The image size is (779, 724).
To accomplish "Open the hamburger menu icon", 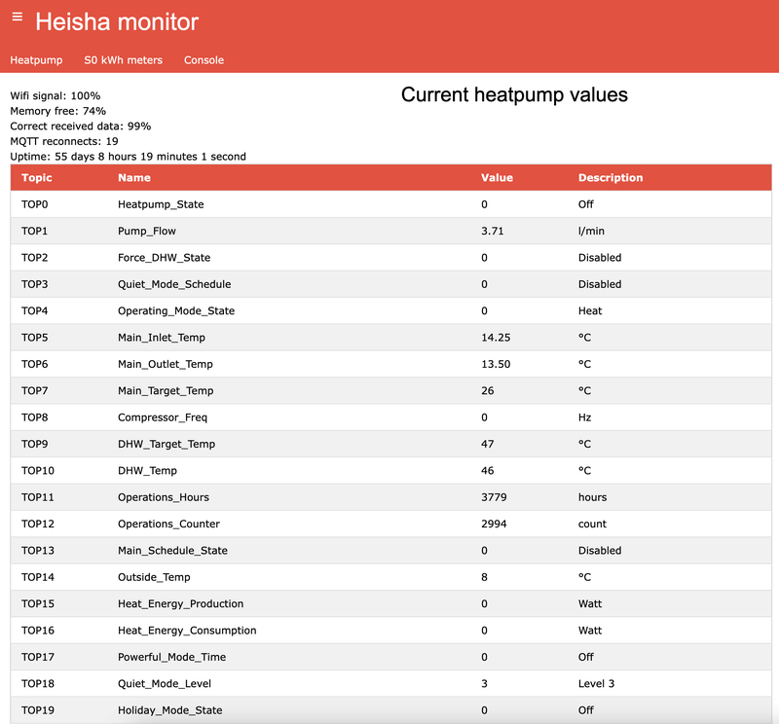I will coord(17,17).
